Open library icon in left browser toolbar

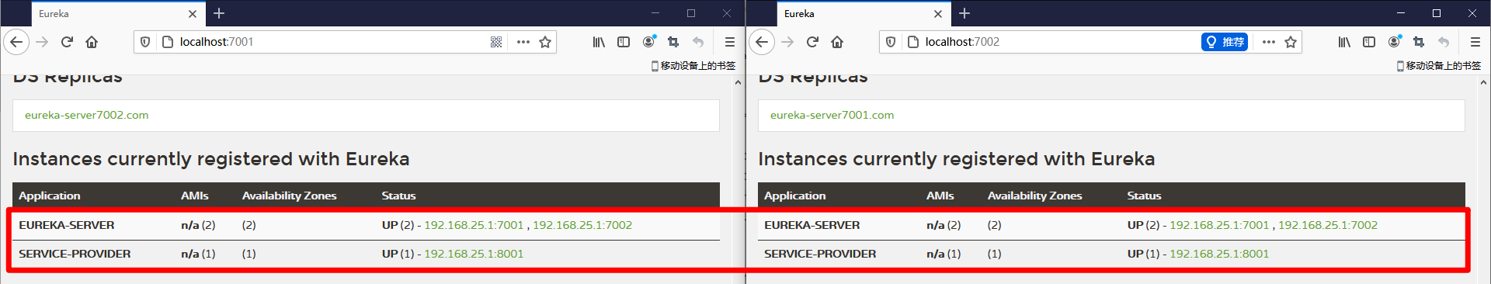tap(599, 42)
